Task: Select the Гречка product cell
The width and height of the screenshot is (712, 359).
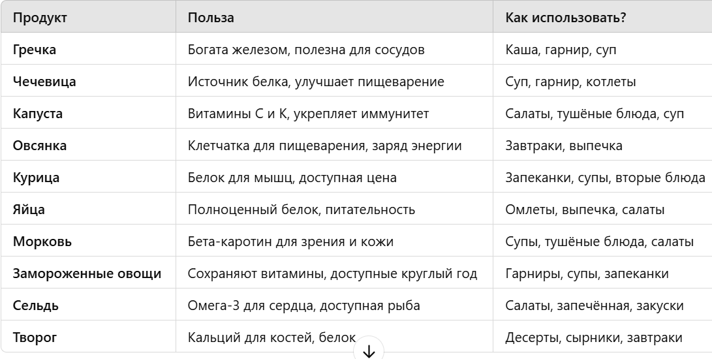Action: 35,50
